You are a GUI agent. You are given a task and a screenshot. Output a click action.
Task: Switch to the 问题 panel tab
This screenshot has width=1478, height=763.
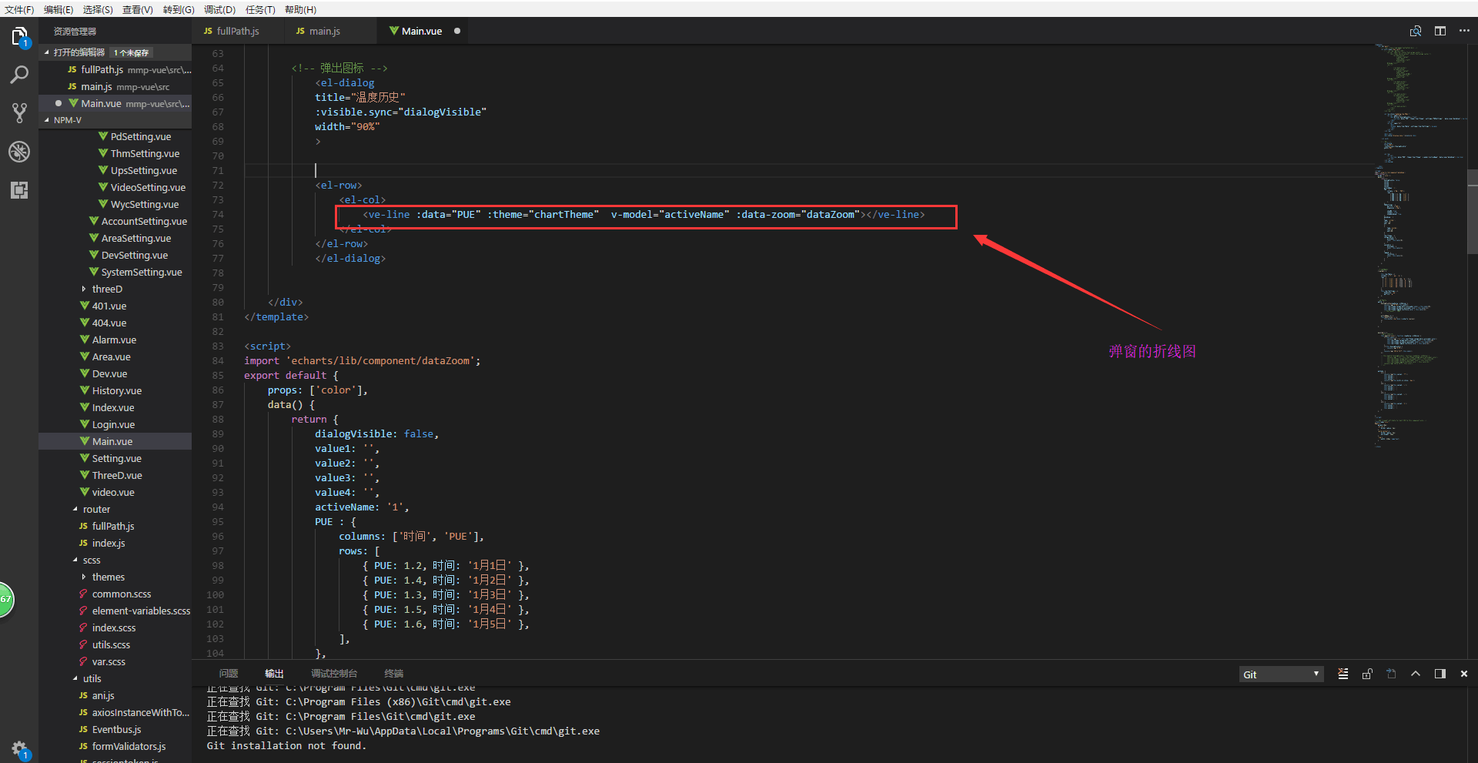pos(229,674)
